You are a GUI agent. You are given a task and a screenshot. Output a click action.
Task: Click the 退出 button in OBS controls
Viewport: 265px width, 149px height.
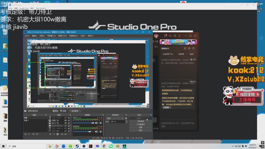point(140,130)
